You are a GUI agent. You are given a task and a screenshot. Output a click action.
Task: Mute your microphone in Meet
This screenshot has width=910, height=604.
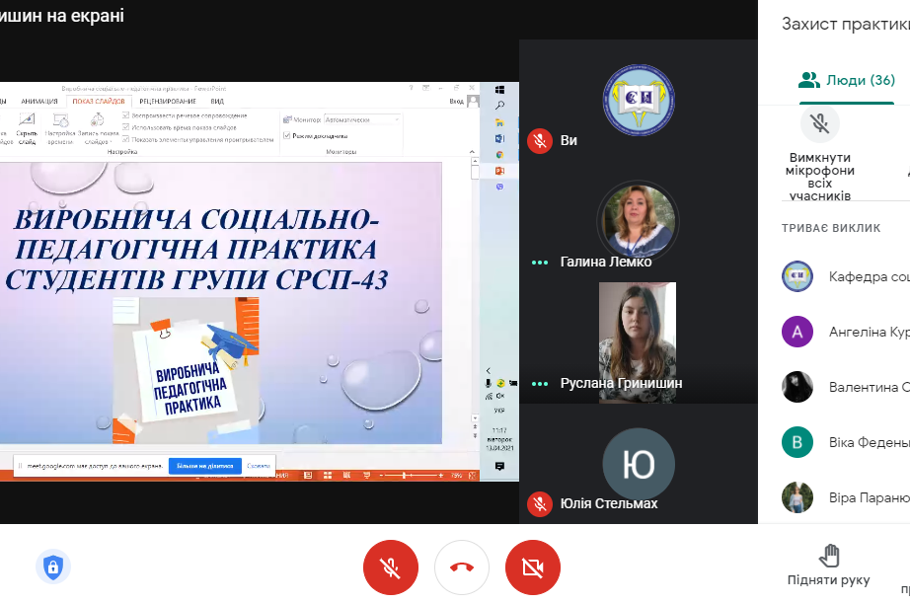pyautogui.click(x=391, y=568)
